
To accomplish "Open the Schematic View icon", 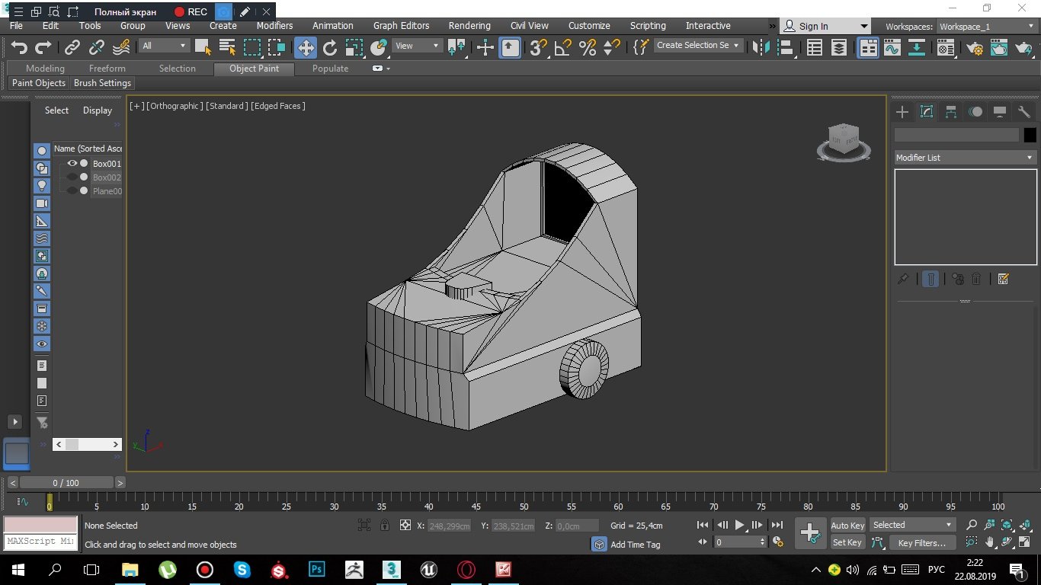I will (x=917, y=48).
